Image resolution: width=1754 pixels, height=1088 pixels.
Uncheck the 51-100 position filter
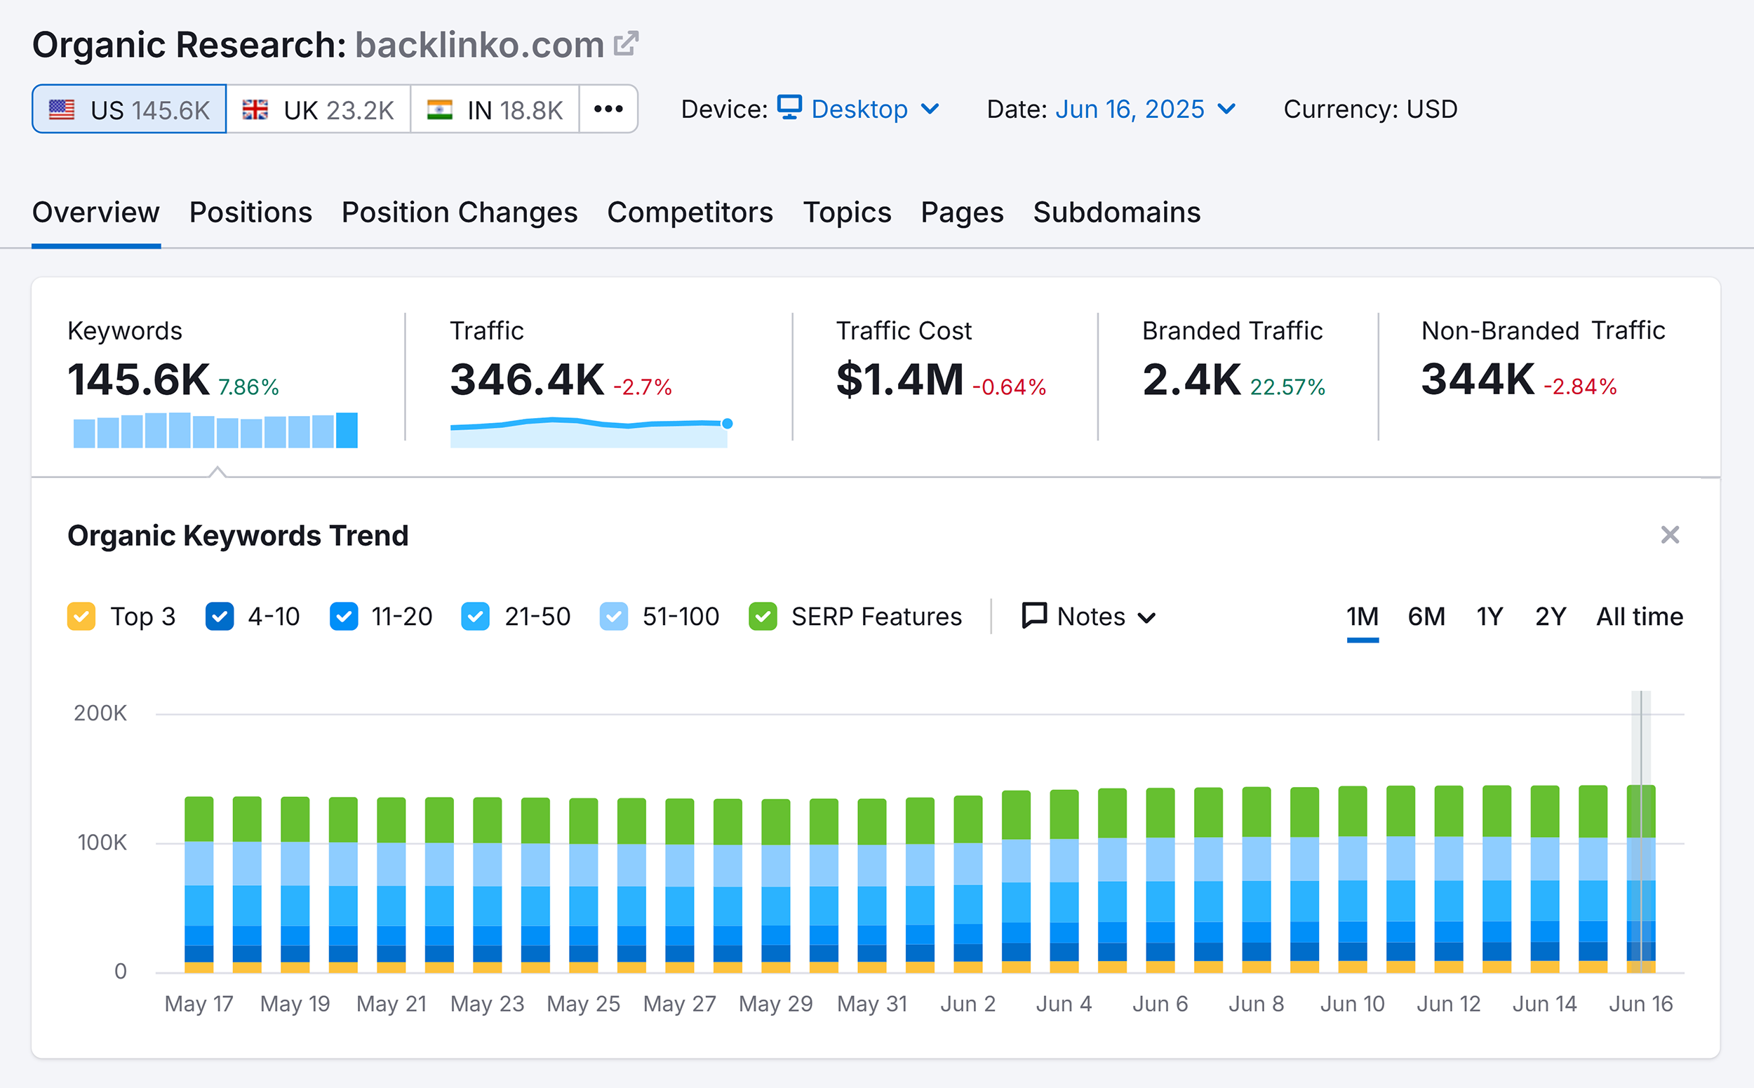click(614, 616)
